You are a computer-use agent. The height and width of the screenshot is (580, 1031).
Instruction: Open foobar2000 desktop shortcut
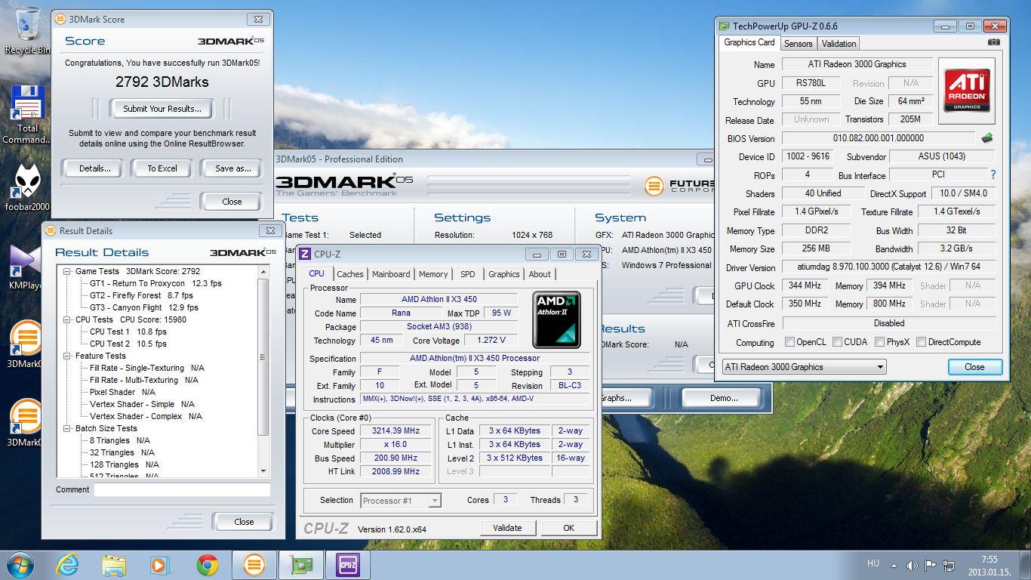[x=27, y=187]
